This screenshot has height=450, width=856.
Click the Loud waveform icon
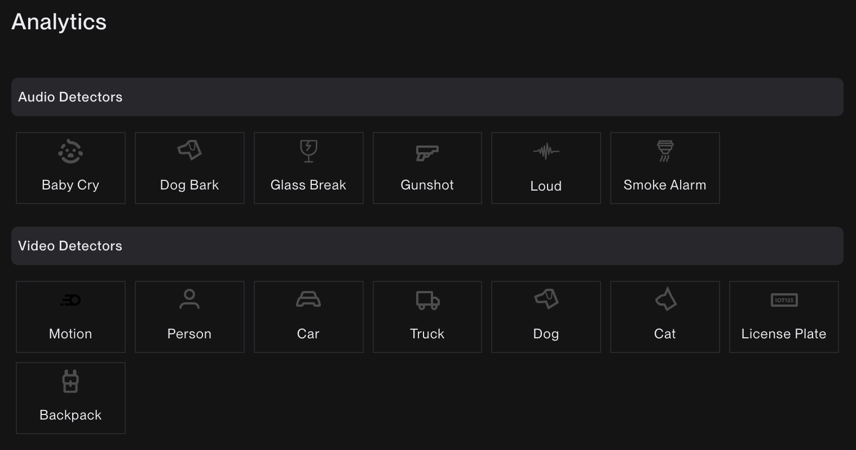click(546, 151)
